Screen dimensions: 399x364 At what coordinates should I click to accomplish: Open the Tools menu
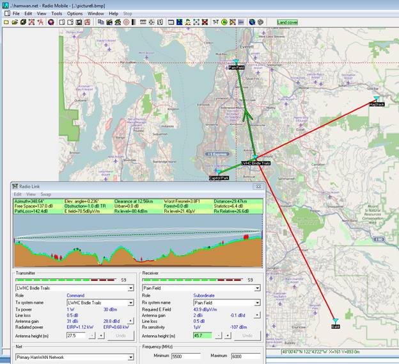[x=57, y=13]
